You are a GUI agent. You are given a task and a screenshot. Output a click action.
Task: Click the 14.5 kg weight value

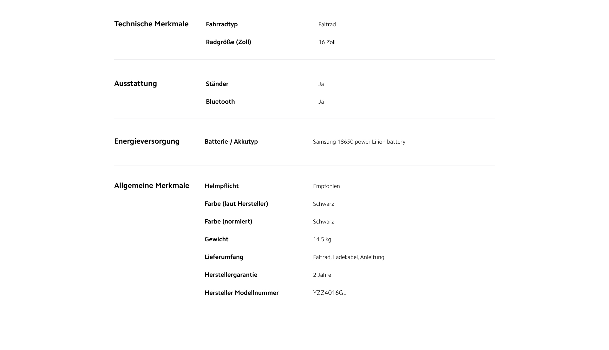click(322, 239)
